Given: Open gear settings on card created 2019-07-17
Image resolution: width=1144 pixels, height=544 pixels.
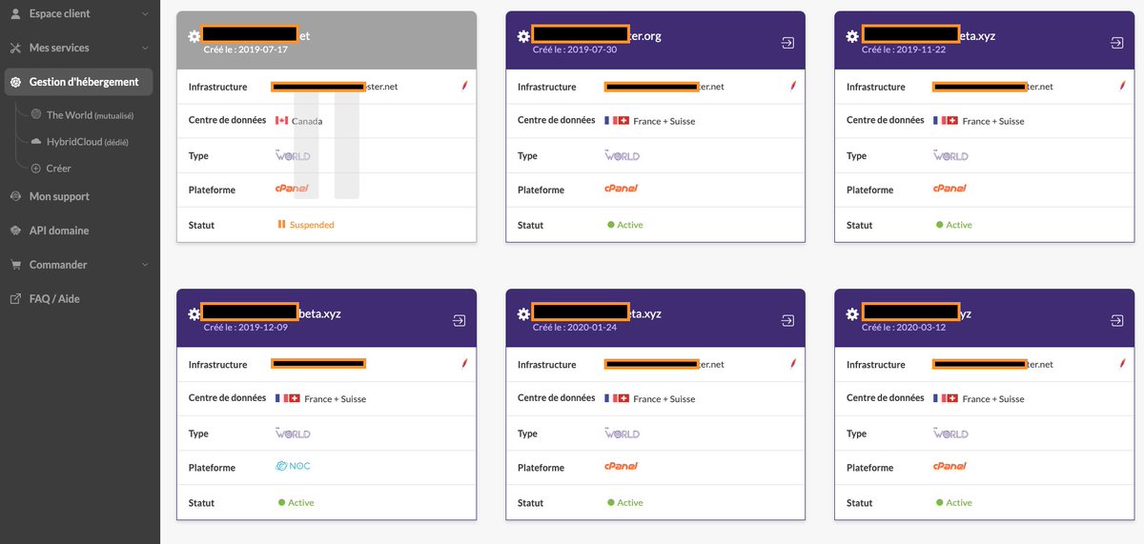Looking at the screenshot, I should coord(194,36).
